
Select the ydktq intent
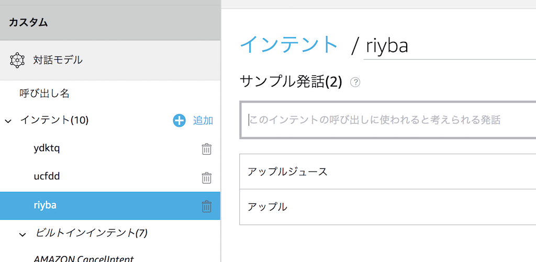(47, 149)
